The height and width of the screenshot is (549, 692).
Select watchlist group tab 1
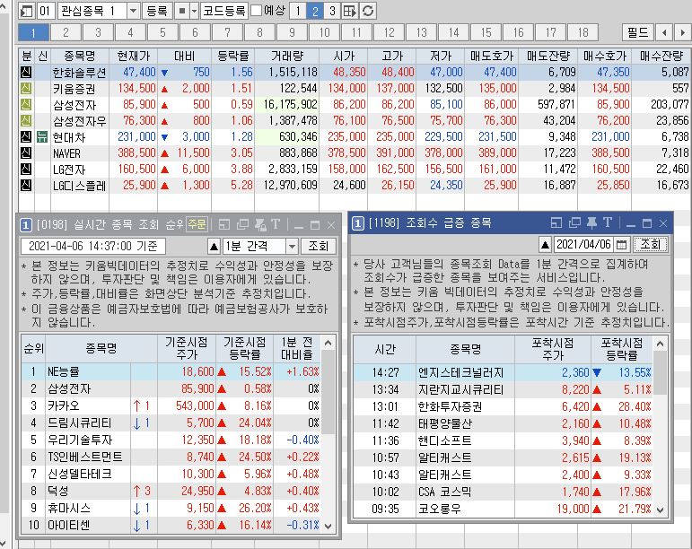33,32
